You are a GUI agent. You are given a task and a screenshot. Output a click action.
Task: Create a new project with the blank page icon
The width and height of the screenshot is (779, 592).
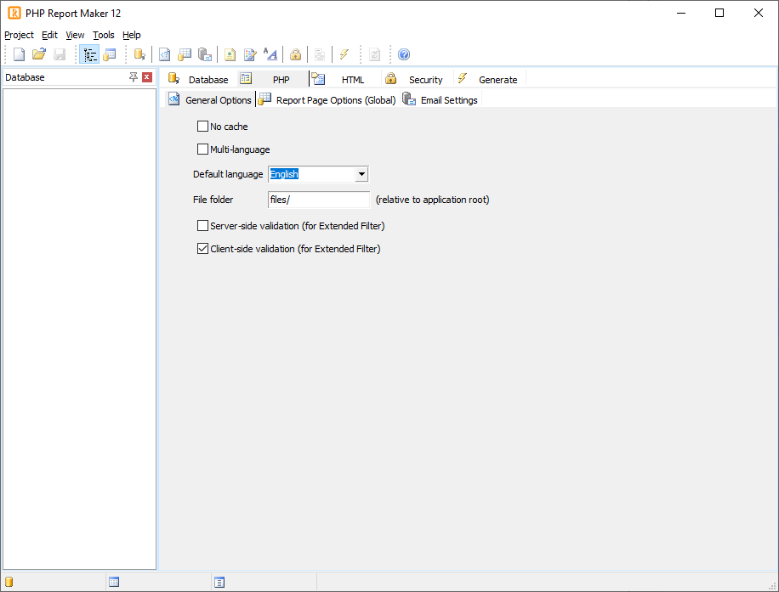pos(19,54)
